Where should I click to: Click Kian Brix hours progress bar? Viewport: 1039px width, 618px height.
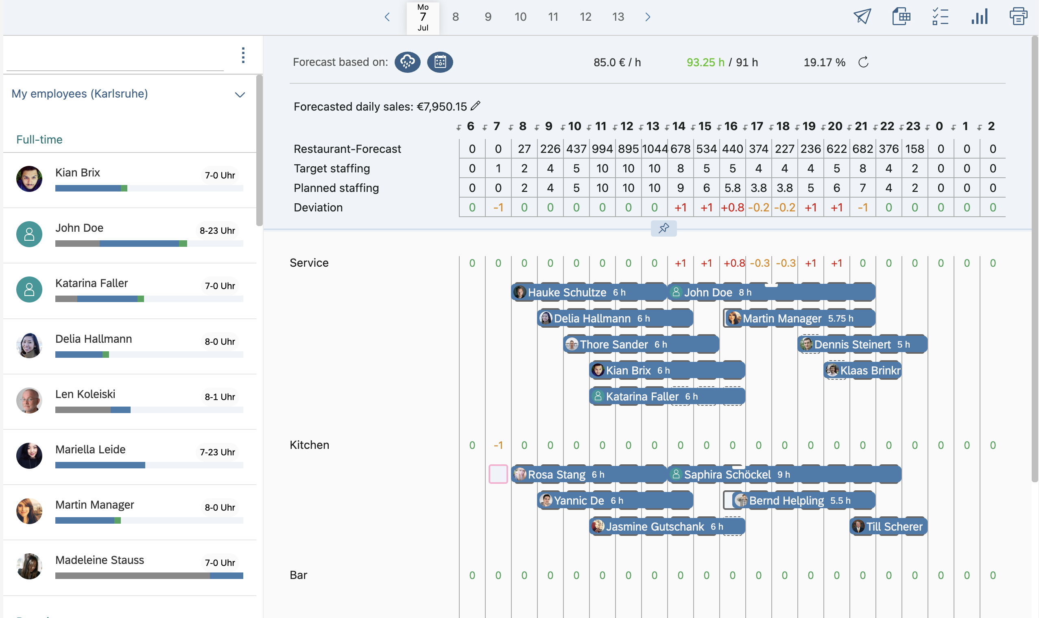coord(149,188)
